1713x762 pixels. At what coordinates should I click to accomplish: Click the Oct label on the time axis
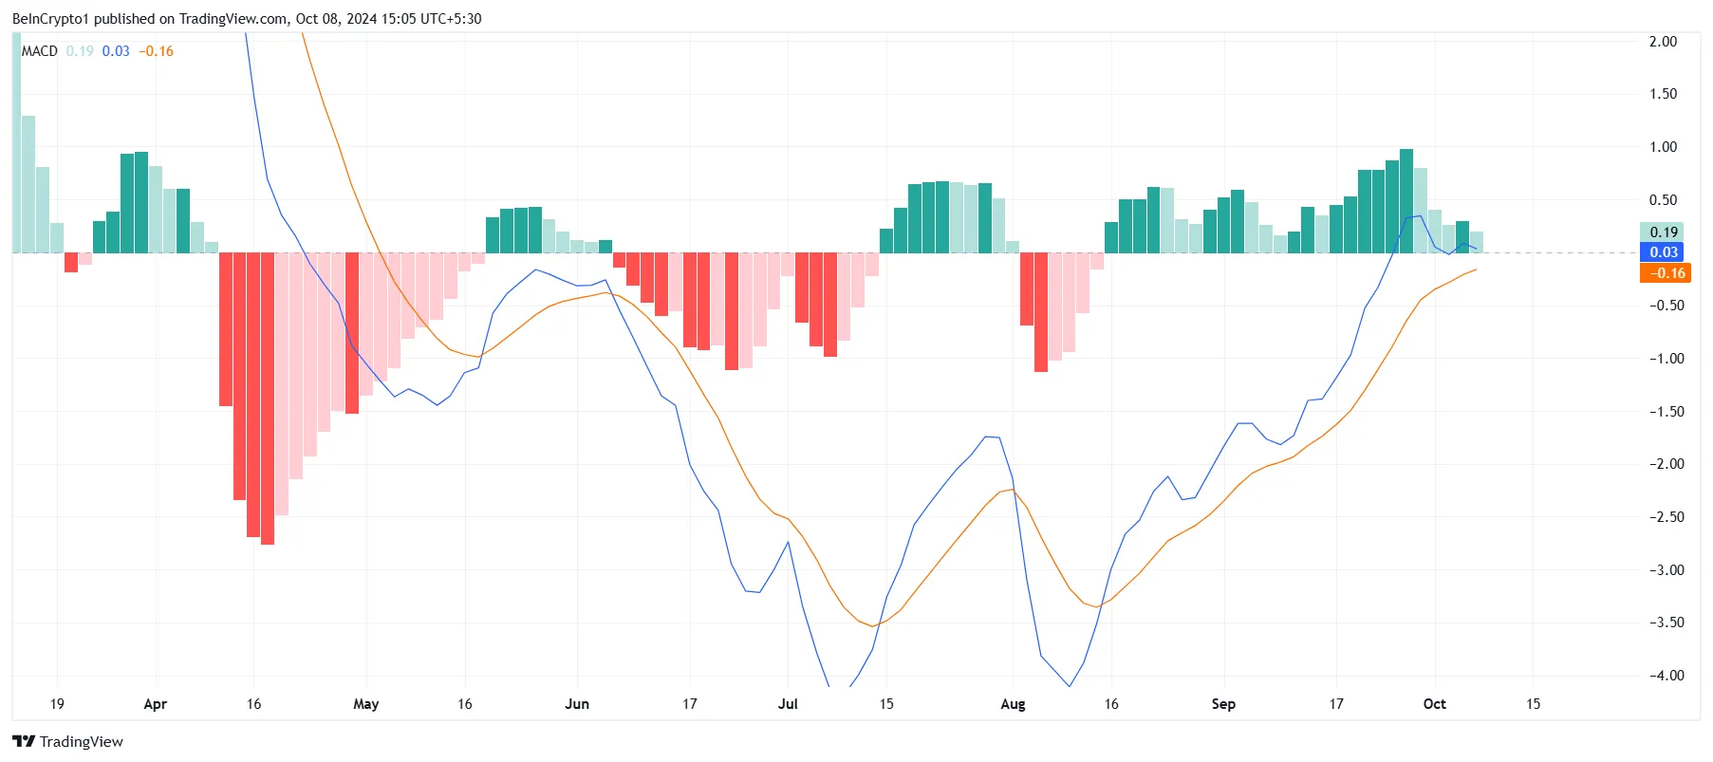coord(1434,704)
